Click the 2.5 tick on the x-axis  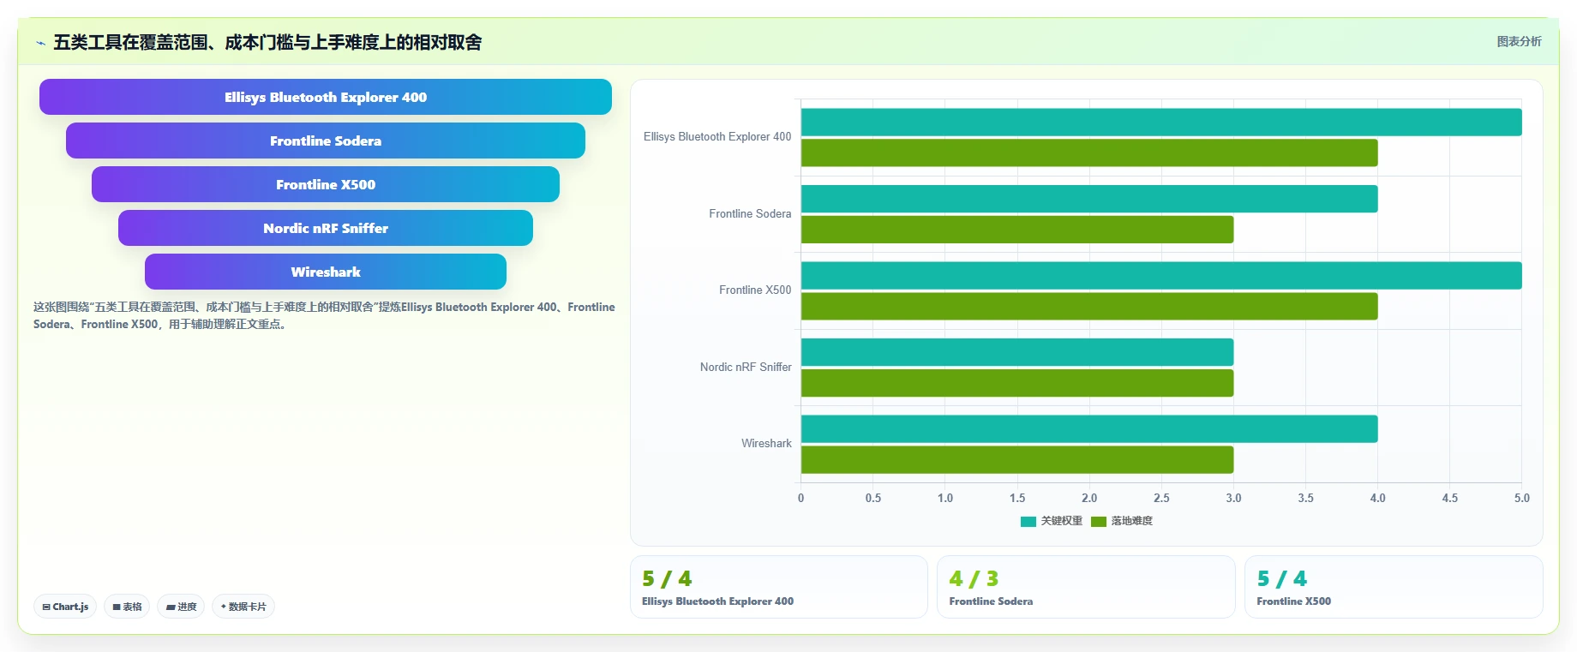point(1161,498)
